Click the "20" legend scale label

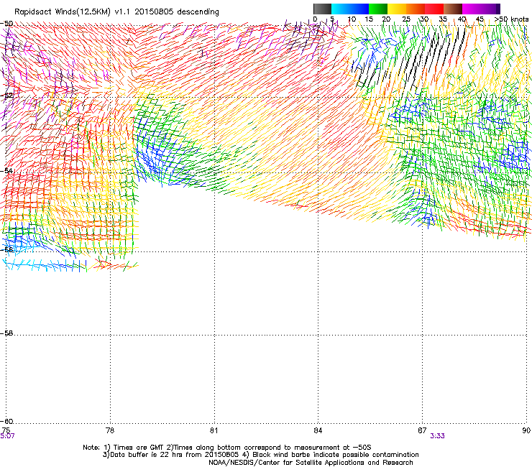click(x=386, y=19)
